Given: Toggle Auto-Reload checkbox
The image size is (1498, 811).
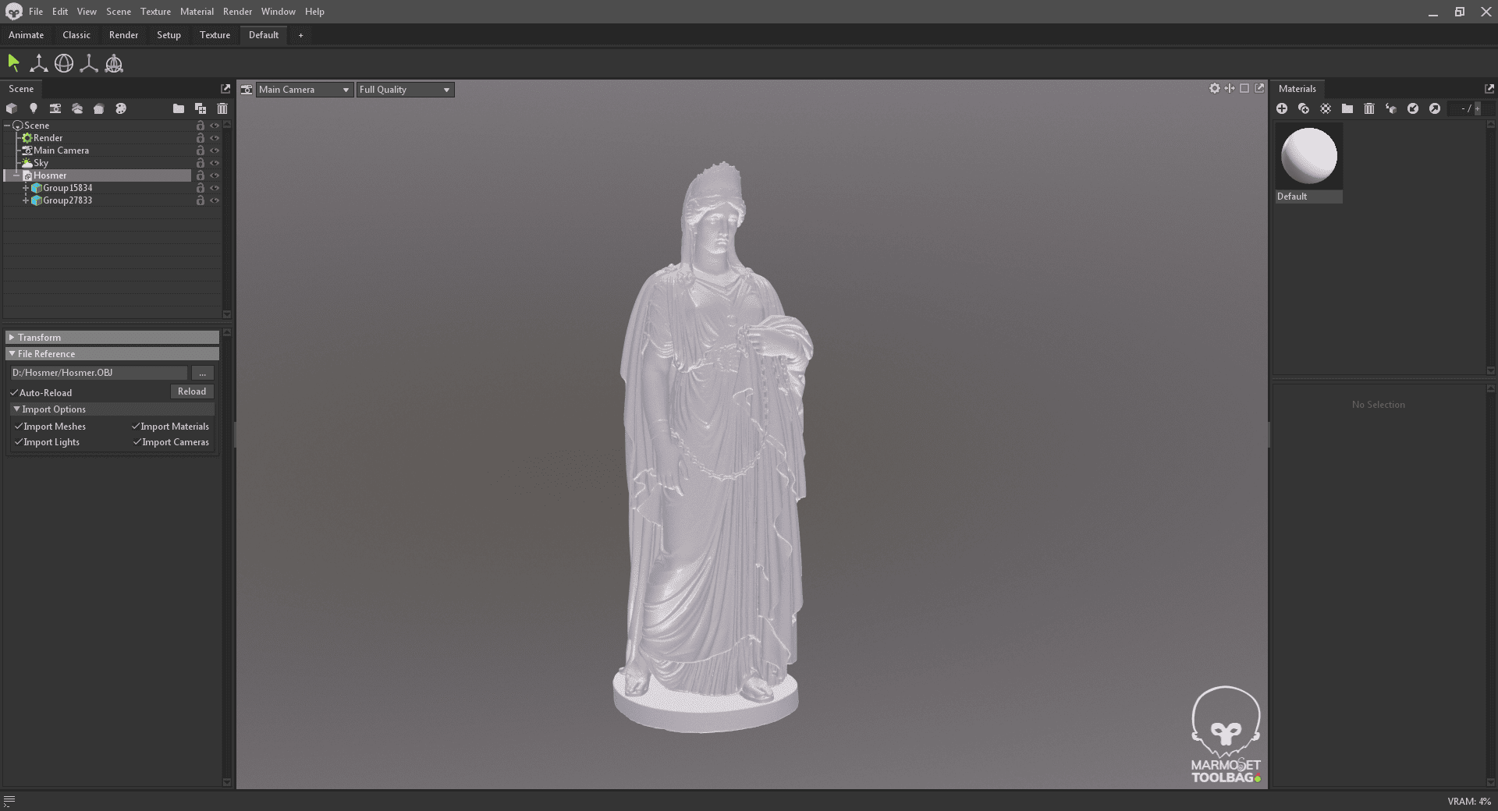Looking at the screenshot, I should tap(14, 393).
